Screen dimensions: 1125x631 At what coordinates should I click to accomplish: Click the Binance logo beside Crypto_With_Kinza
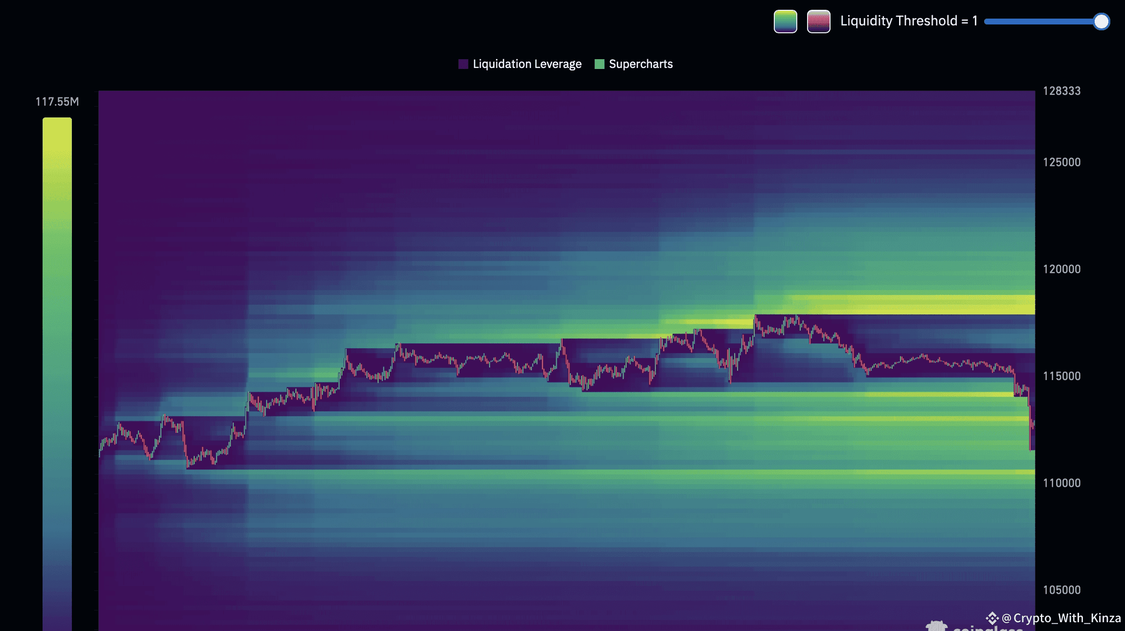point(992,618)
